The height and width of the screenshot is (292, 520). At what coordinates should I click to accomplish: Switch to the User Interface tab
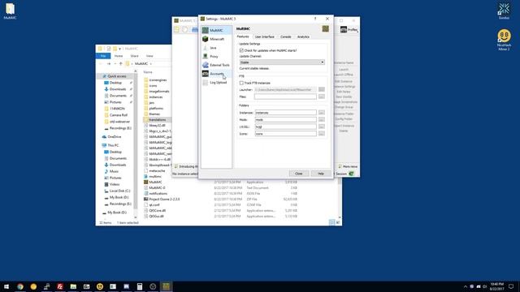pos(265,36)
